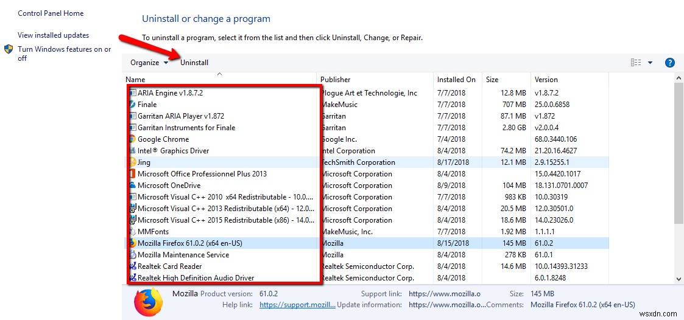
Task: Click the Uninstall toolbar button
Action: [x=194, y=62]
